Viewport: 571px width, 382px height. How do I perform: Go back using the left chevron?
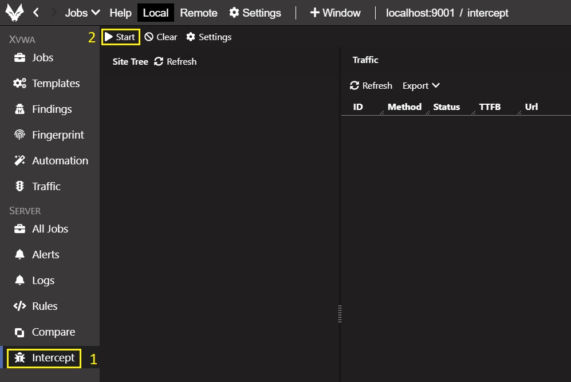36,13
